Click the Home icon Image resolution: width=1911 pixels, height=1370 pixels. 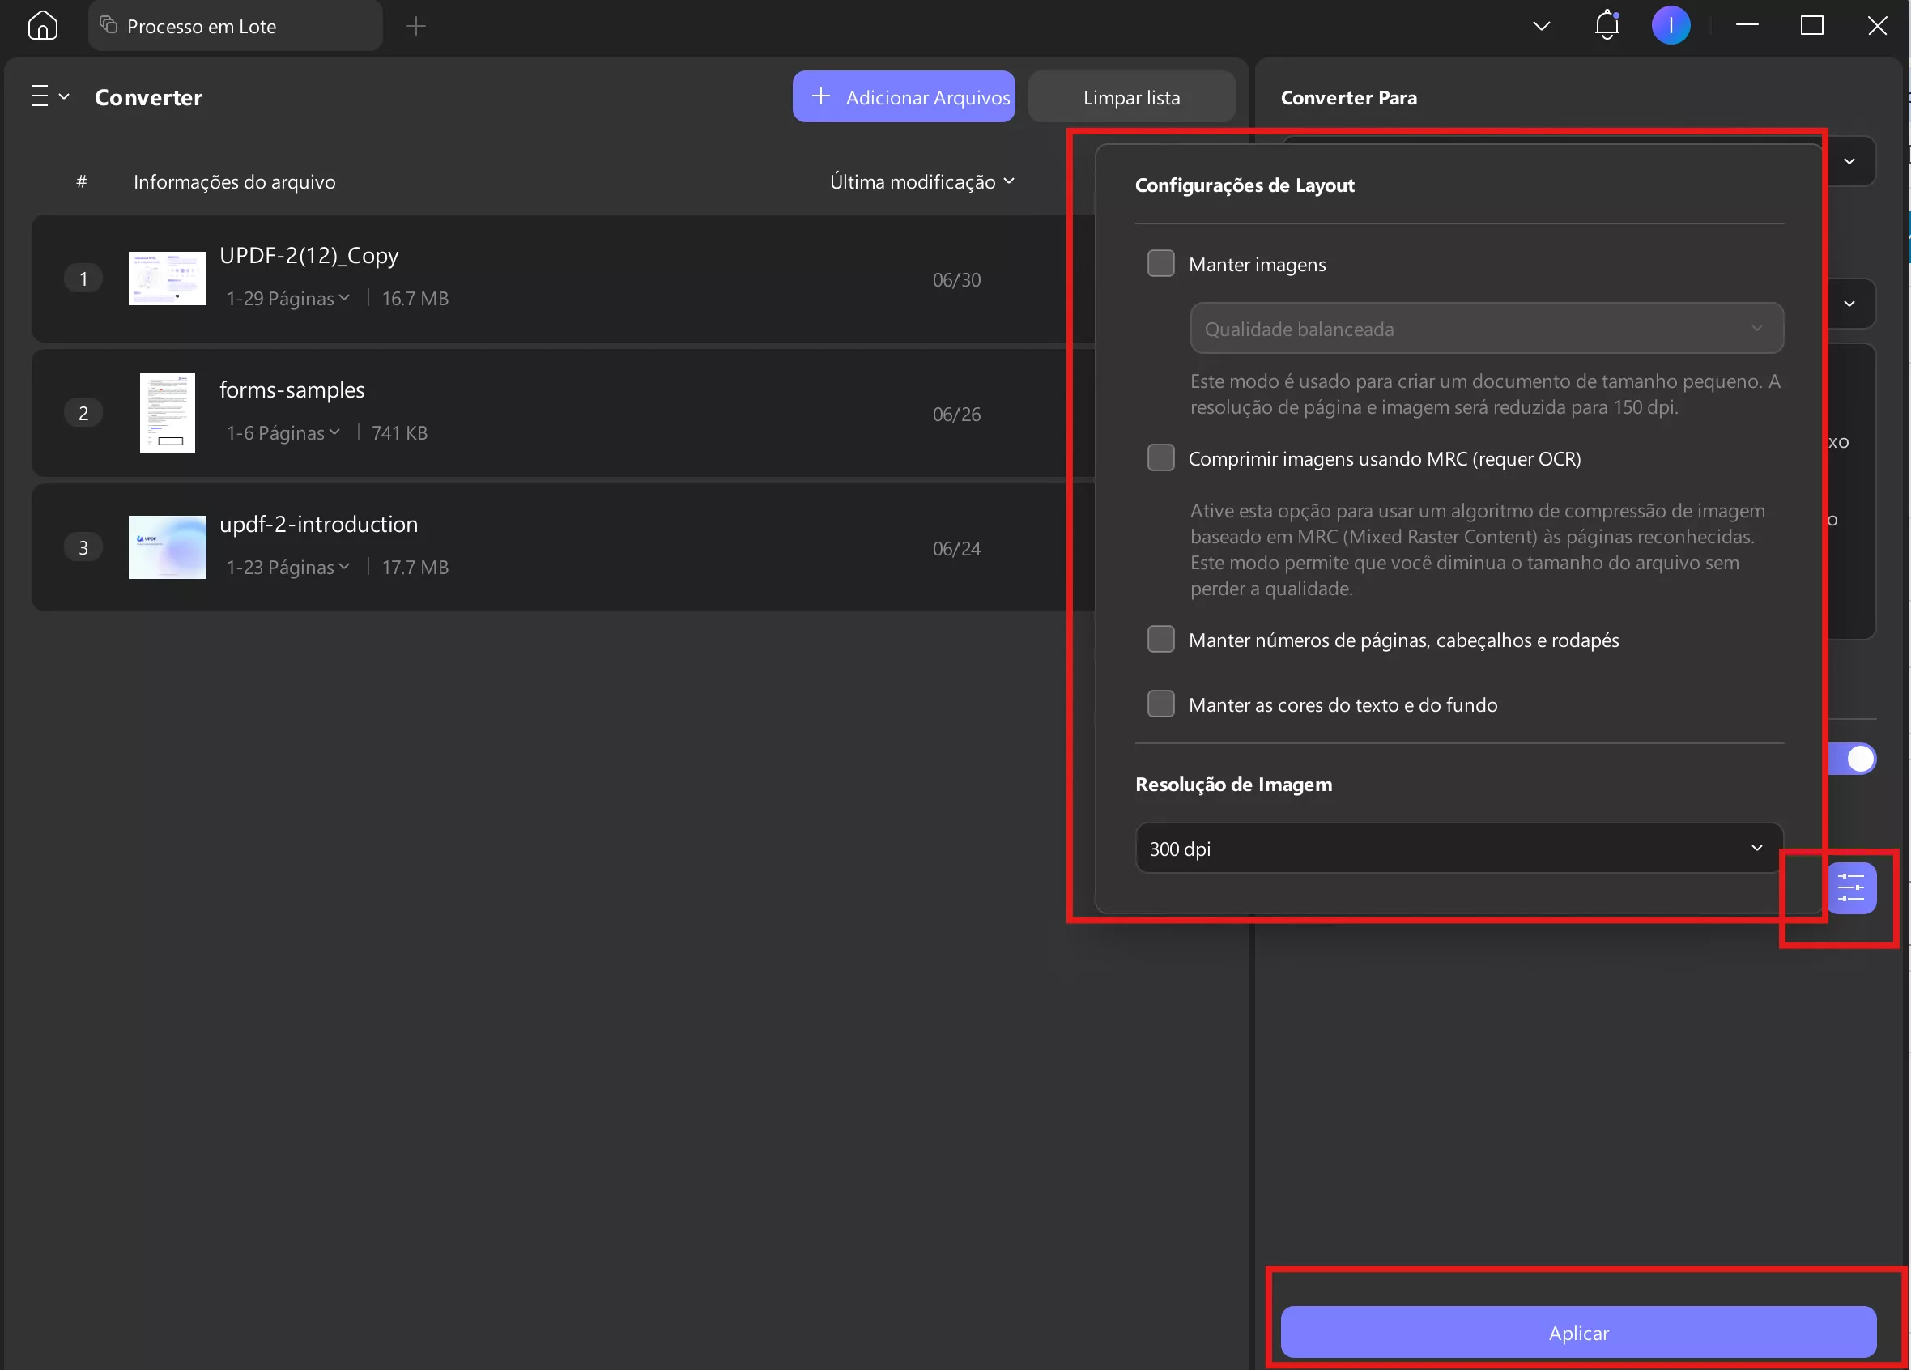click(x=43, y=25)
